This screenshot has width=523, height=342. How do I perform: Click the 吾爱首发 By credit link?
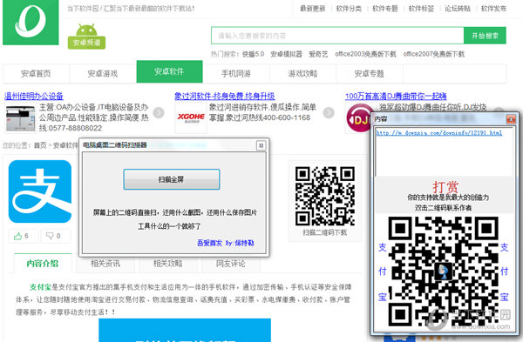(226, 243)
